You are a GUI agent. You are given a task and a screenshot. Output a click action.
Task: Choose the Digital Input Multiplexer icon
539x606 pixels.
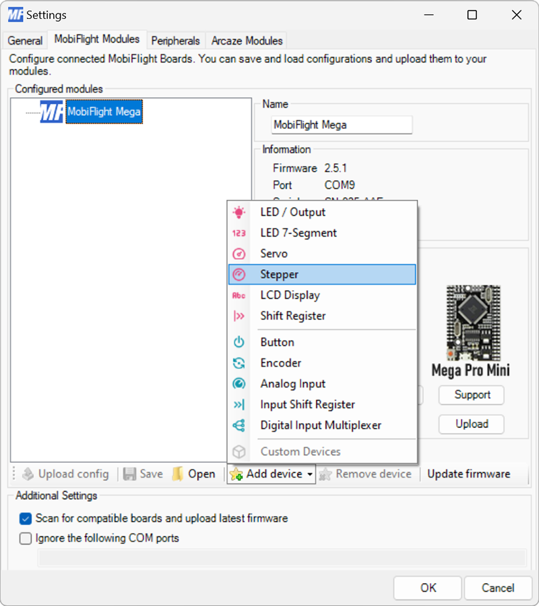coord(240,425)
